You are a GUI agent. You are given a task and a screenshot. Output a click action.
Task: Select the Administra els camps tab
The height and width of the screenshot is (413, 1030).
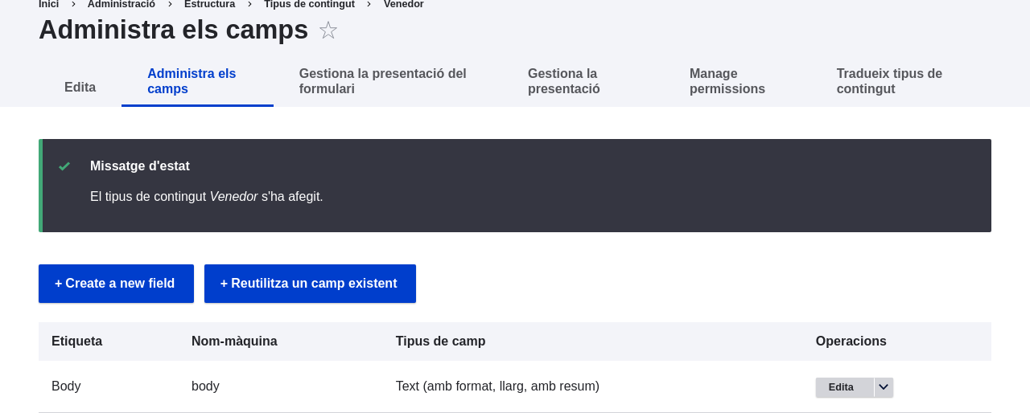[x=192, y=81]
